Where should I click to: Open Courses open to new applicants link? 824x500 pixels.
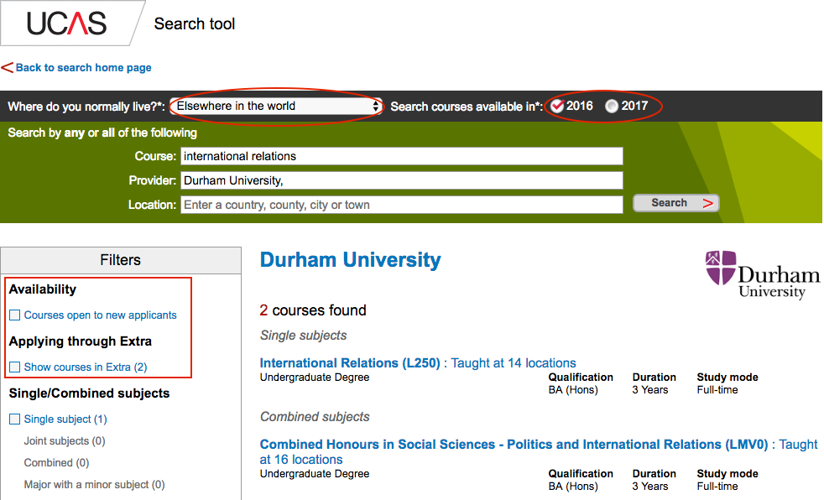tap(101, 315)
